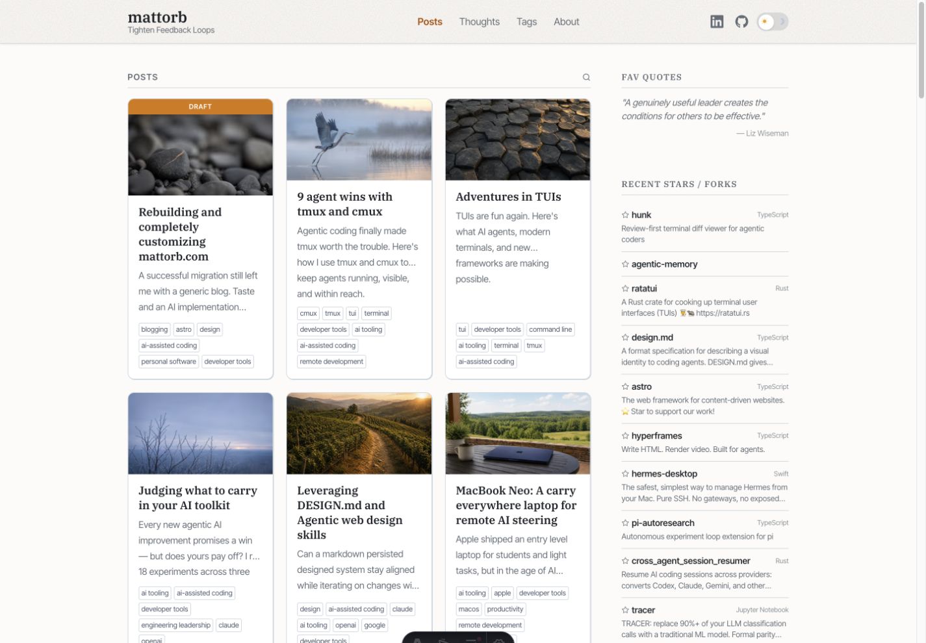926x643 pixels.
Task: Open post 'Judging what to carry in your AI toolkit'
Action: click(198, 498)
